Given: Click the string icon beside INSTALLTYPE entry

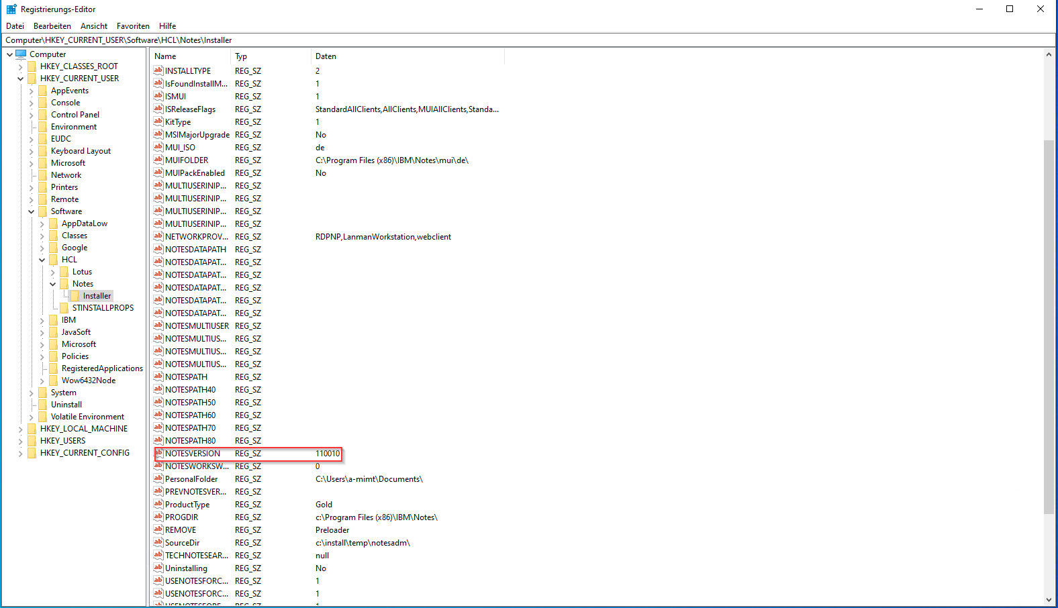Looking at the screenshot, I should click(158, 70).
